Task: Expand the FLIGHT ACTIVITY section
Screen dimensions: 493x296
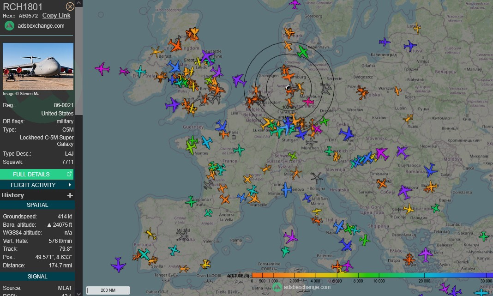Action: [37, 185]
